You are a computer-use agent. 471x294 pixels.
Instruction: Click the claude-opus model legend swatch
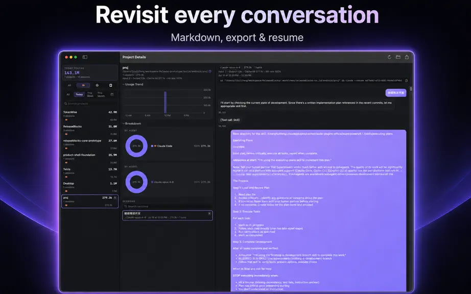click(x=152, y=182)
